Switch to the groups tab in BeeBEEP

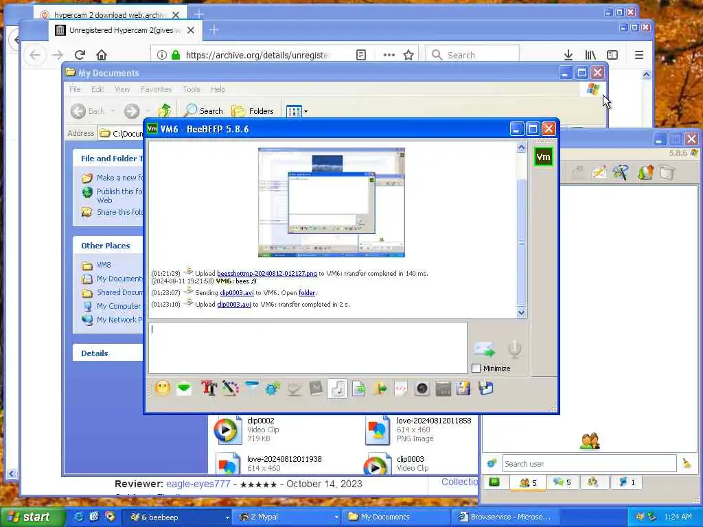point(592,482)
